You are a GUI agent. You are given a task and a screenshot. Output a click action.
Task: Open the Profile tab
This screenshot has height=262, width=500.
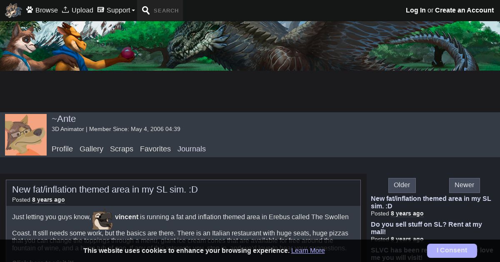(x=62, y=149)
